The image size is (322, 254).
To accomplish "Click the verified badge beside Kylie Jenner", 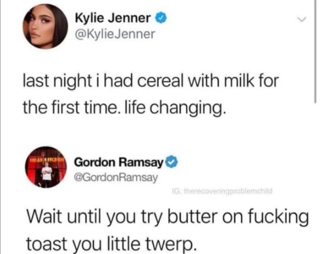I will coord(161,18).
